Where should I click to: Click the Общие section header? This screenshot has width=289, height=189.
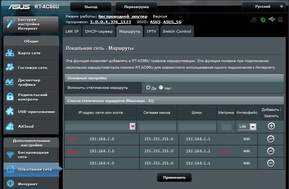(x=31, y=41)
